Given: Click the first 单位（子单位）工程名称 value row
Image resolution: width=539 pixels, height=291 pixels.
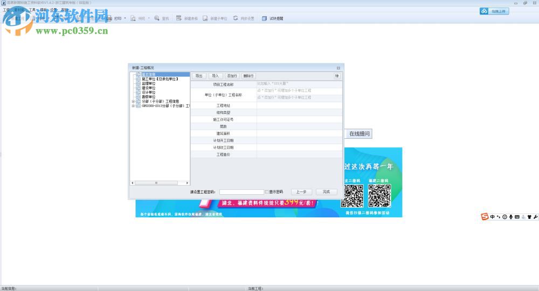Looking at the screenshot, I should coord(299,91).
